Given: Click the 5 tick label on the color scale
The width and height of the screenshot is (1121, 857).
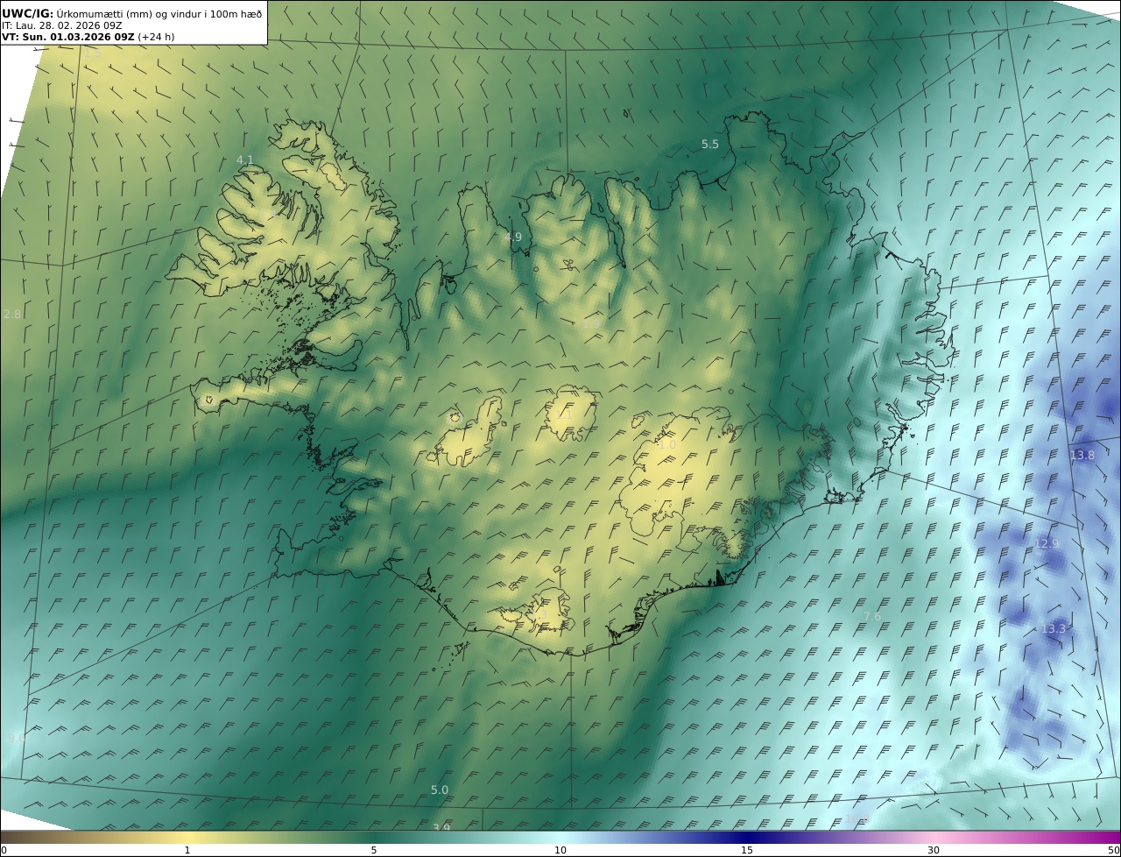Looking at the screenshot, I should pyautogui.click(x=374, y=850).
